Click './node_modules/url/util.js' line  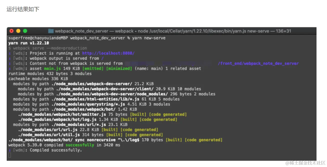click(x=90, y=135)
